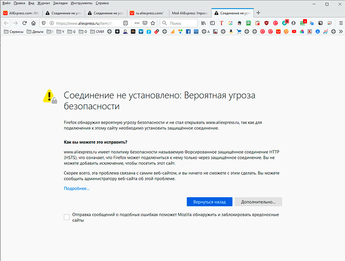This screenshot has height=261, width=345.
Task: Focus the Поиск search field
Action: (x=179, y=23)
